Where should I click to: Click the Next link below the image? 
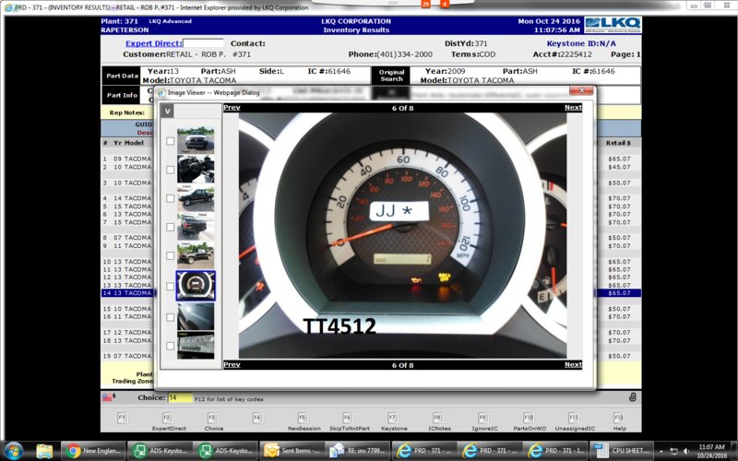point(573,364)
